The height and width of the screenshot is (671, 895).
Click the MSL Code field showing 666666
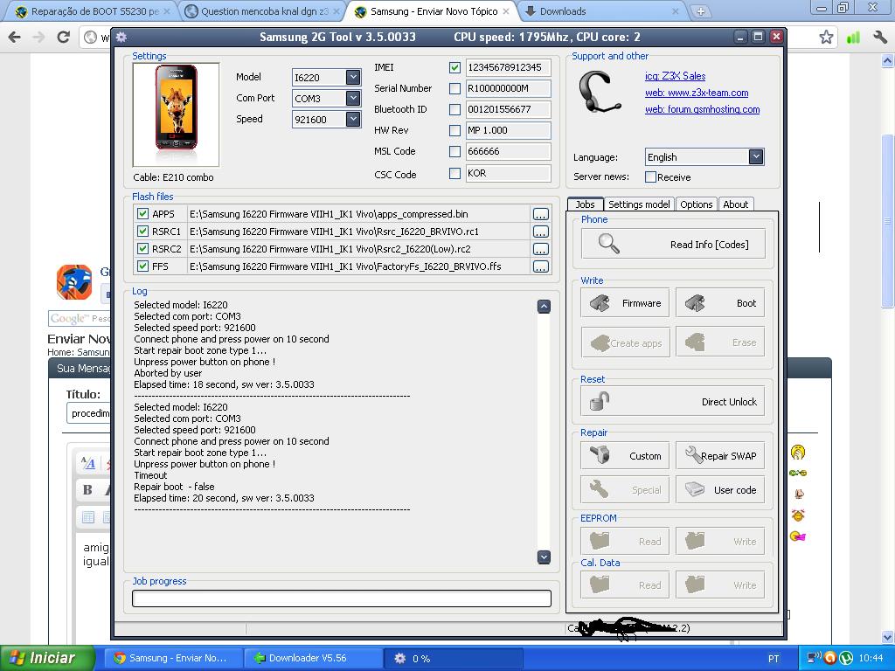pyautogui.click(x=508, y=151)
